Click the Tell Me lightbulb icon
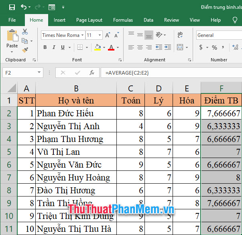The height and width of the screenshot is (235, 242). [235, 20]
